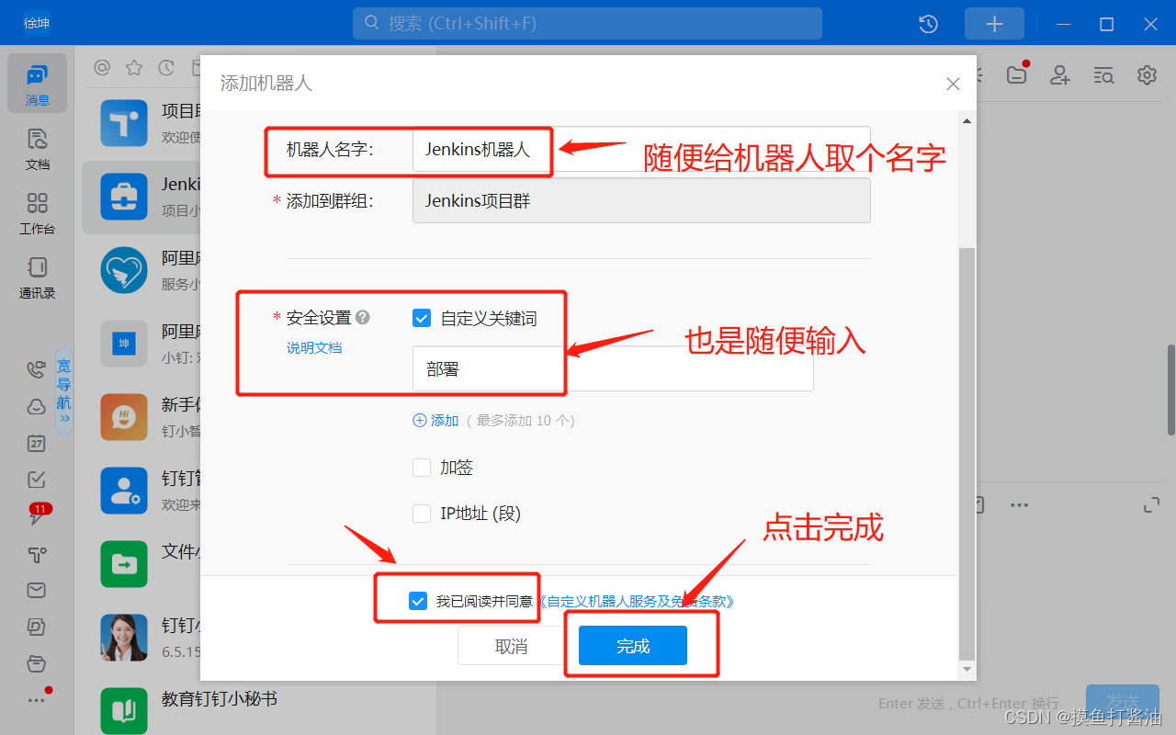Click the main window scrollbar thumb on right edge
The height and width of the screenshot is (735, 1176).
(x=1170, y=390)
